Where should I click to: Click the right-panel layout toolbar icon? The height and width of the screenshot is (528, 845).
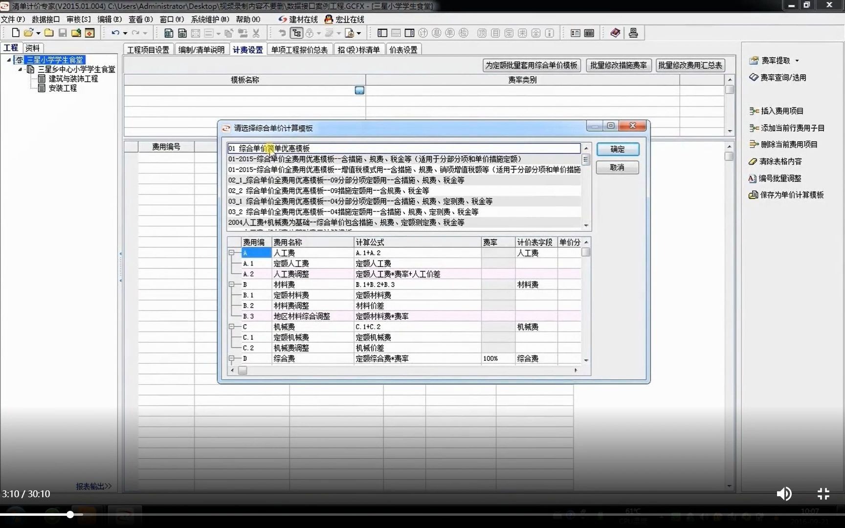coord(410,33)
